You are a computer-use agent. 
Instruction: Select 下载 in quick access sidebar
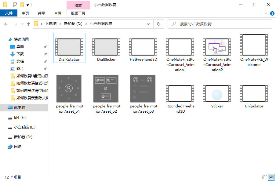coord(20,54)
